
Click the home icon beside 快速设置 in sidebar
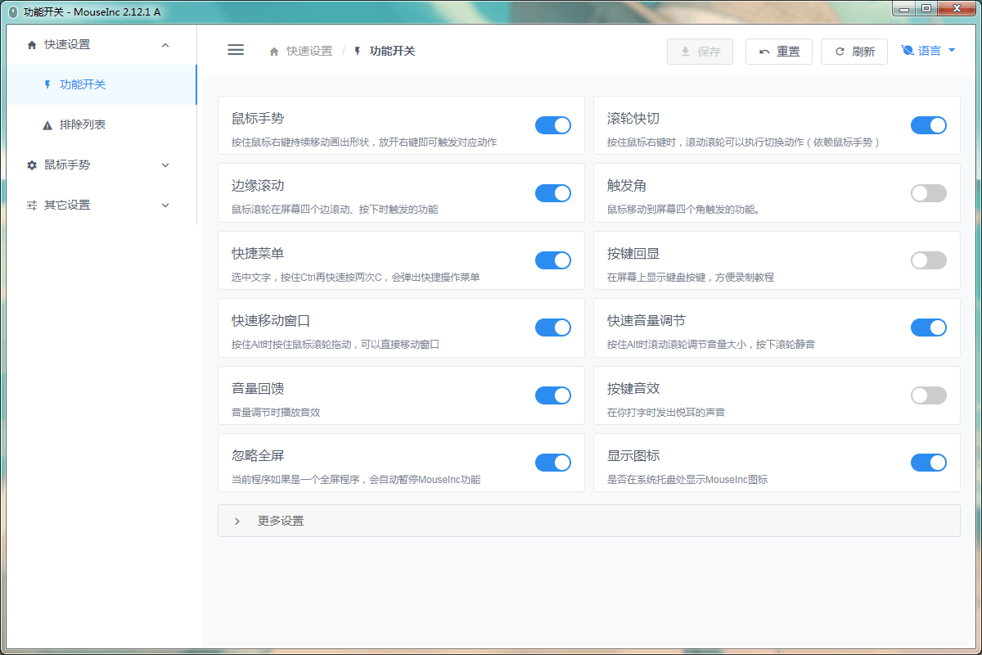point(32,45)
